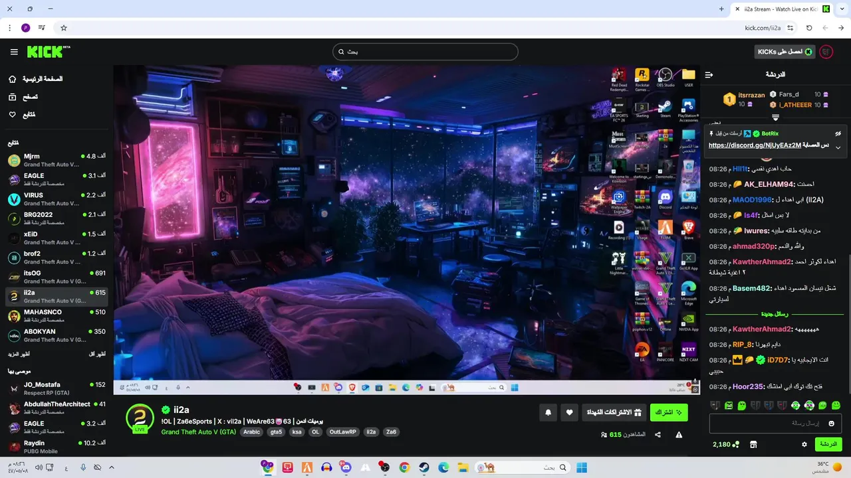The width and height of the screenshot is (851, 478).
Task: Click chat username Basem482
Action: click(751, 289)
